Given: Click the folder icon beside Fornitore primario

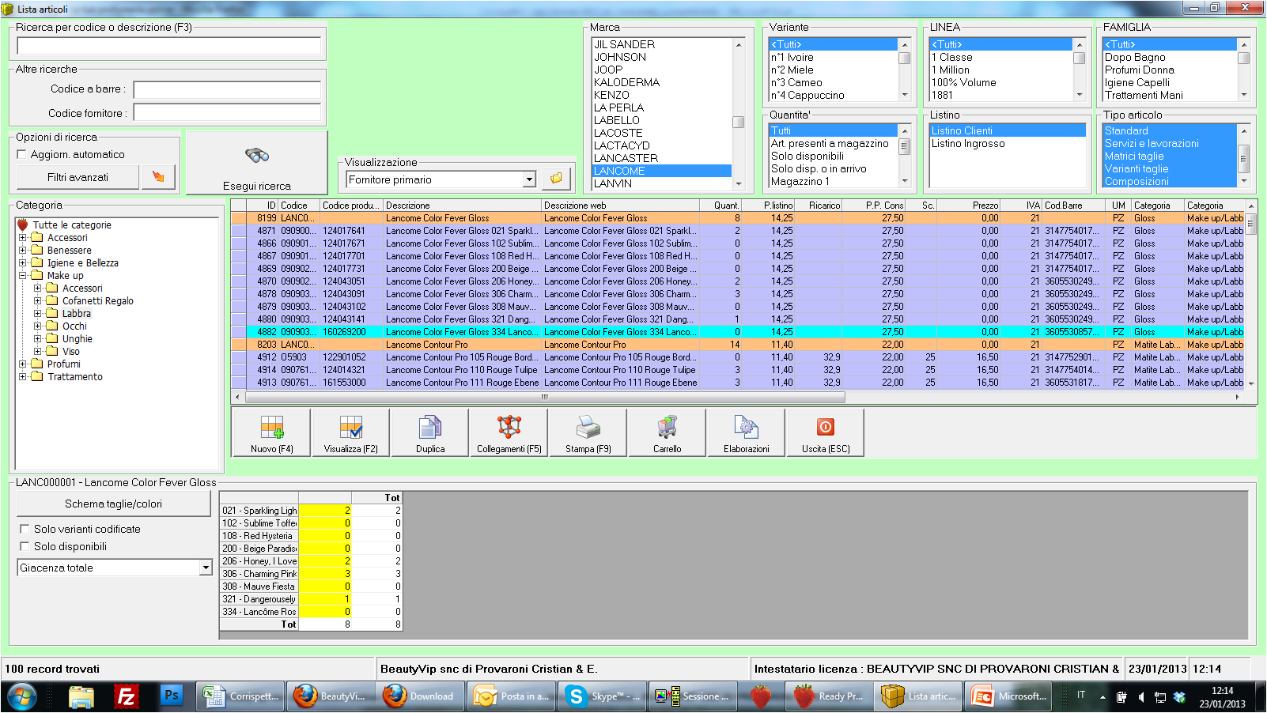Looking at the screenshot, I should pos(556,179).
